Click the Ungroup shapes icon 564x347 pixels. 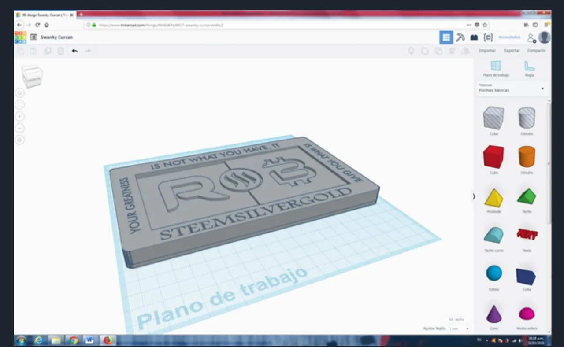[x=438, y=51]
